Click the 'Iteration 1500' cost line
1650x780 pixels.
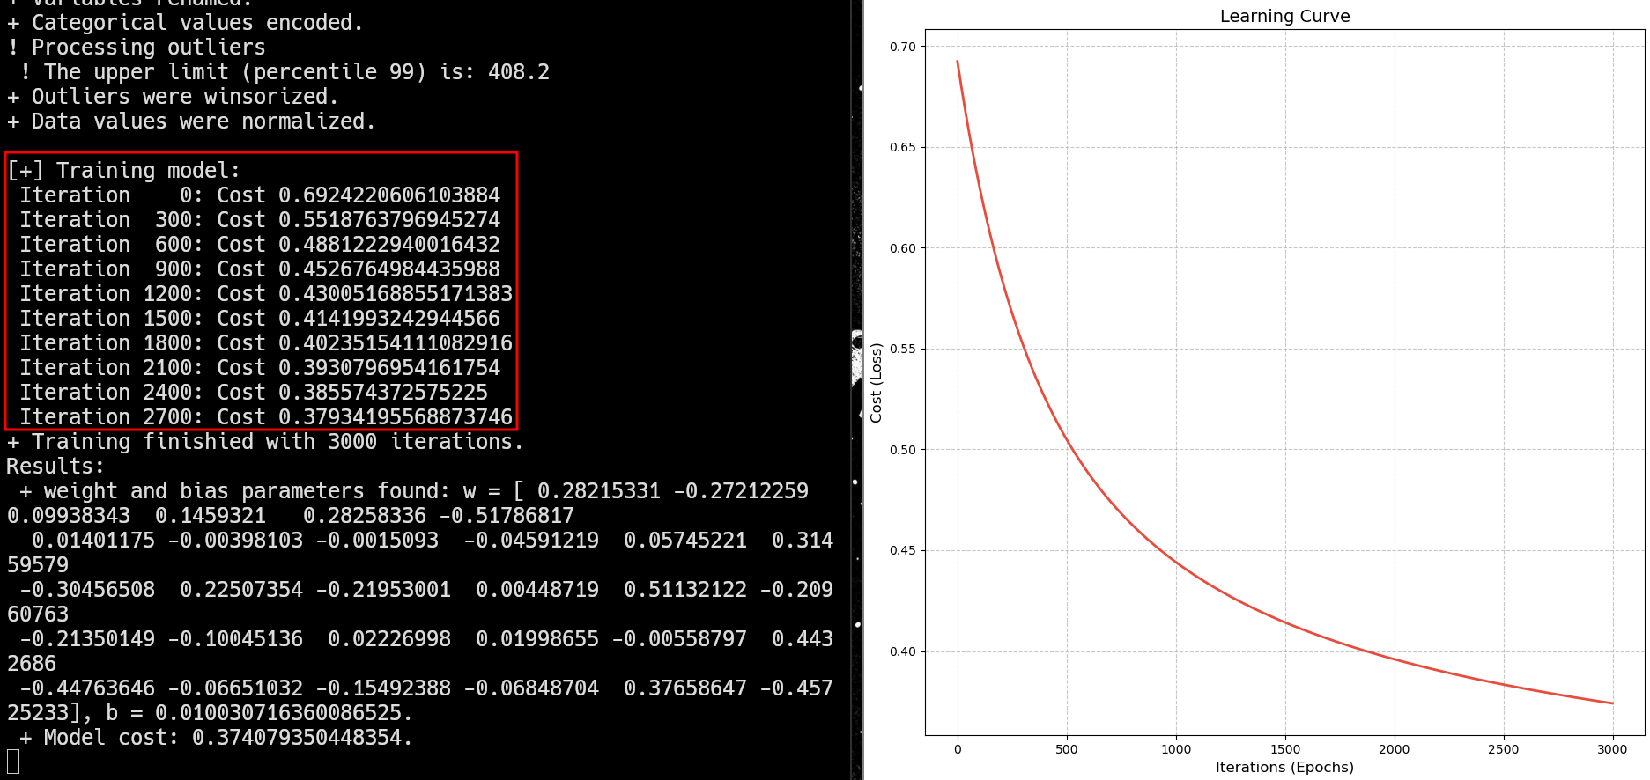260,319
